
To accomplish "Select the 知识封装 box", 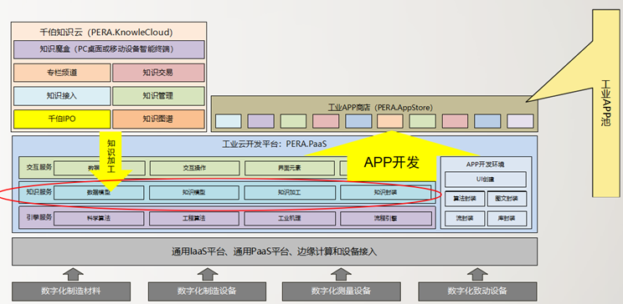I will tap(385, 193).
